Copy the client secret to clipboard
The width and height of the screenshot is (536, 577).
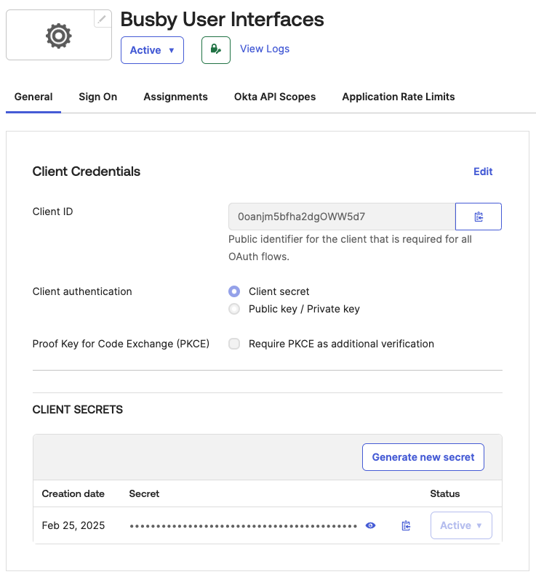click(x=406, y=525)
